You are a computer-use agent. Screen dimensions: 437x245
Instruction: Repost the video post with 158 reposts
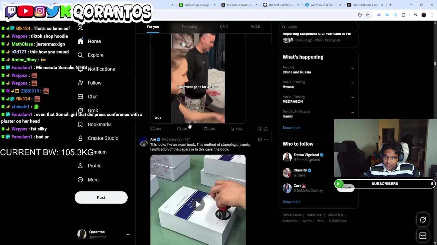click(x=182, y=129)
